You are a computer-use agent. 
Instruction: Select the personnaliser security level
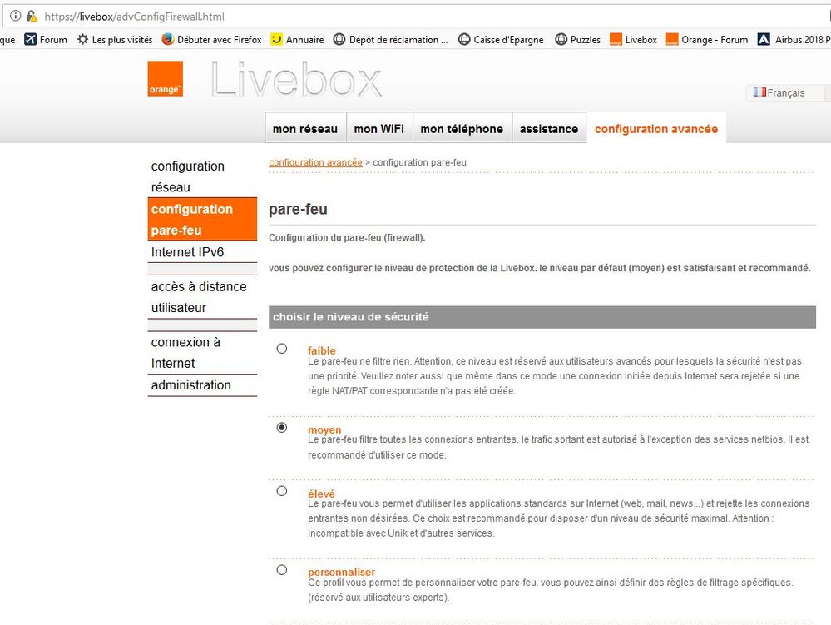pyautogui.click(x=282, y=570)
